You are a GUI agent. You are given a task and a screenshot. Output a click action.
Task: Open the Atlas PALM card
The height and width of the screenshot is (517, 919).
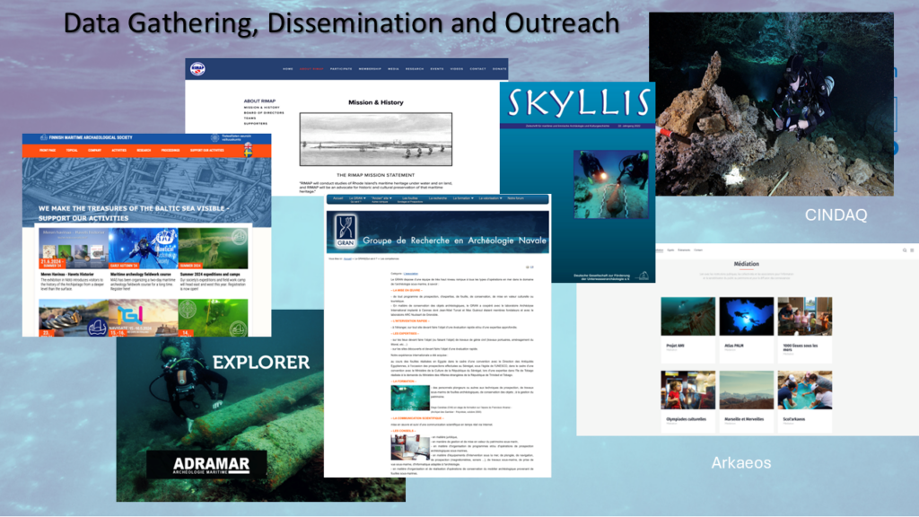pyautogui.click(x=746, y=330)
